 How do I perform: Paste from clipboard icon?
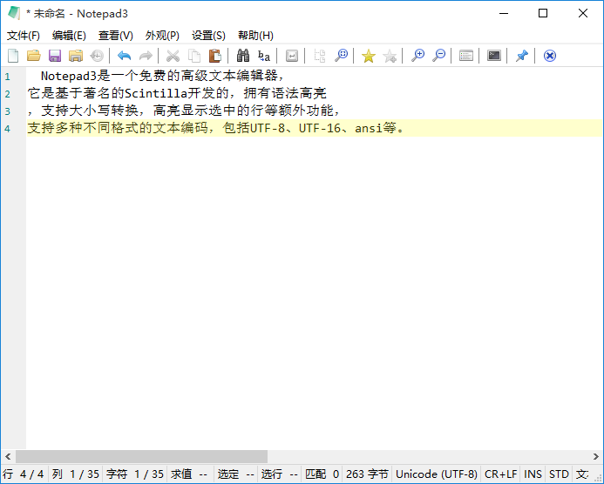click(x=215, y=56)
